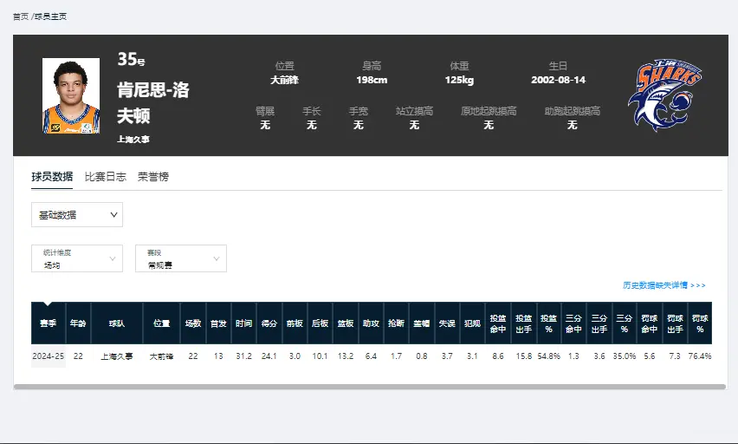This screenshot has width=738, height=444.
Task: Switch to the 比赛日志 tab
Action: click(106, 177)
